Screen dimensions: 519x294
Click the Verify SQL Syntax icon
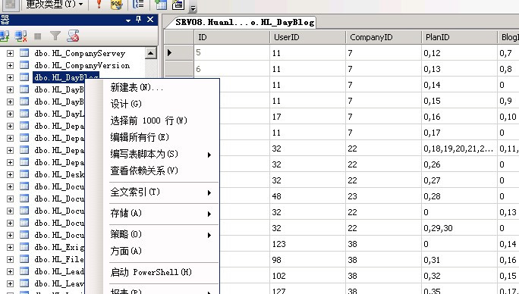tap(117, 5)
